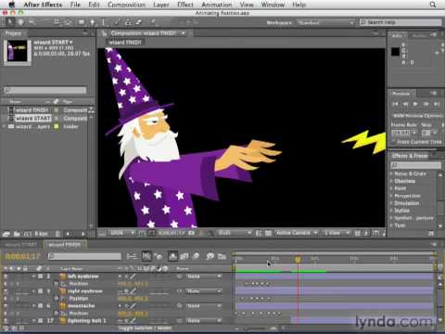445x334 pixels.
Task: Open the parent dropdown for left eyebrow
Action: pyautogui.click(x=204, y=276)
